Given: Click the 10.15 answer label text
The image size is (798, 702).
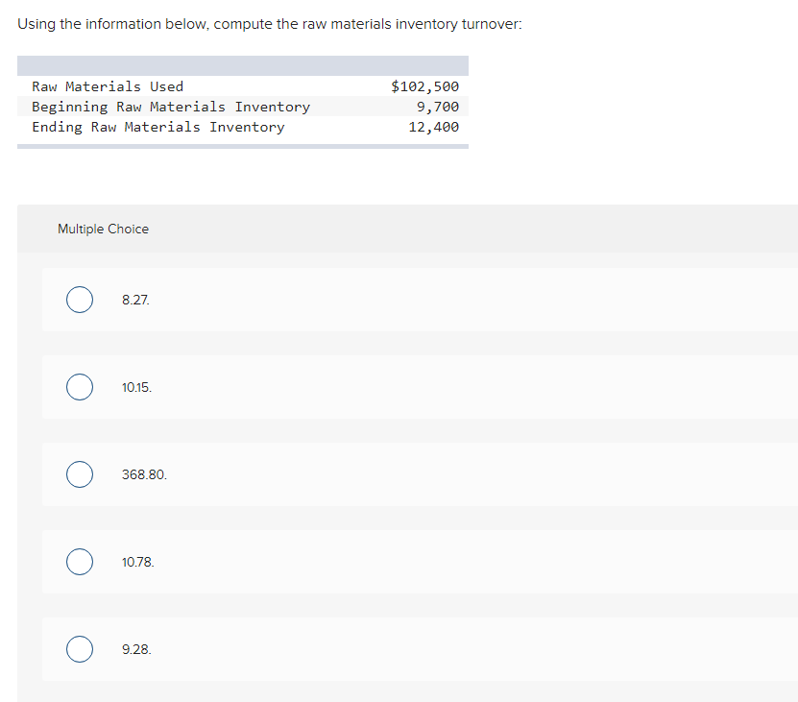Looking at the screenshot, I should point(137,387).
